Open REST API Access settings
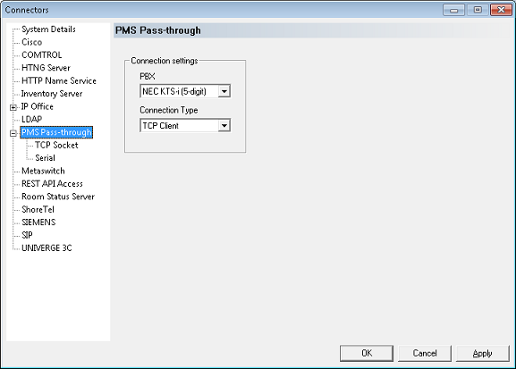 click(52, 184)
